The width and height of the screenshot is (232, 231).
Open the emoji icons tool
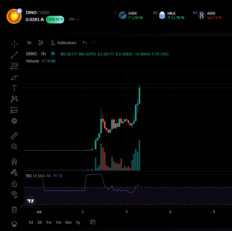point(14,121)
